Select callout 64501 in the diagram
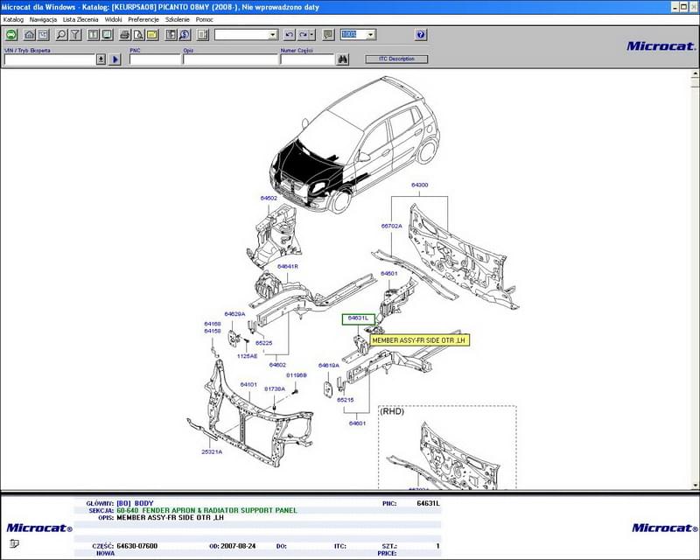Viewport: 700px width, 560px height. [x=388, y=273]
